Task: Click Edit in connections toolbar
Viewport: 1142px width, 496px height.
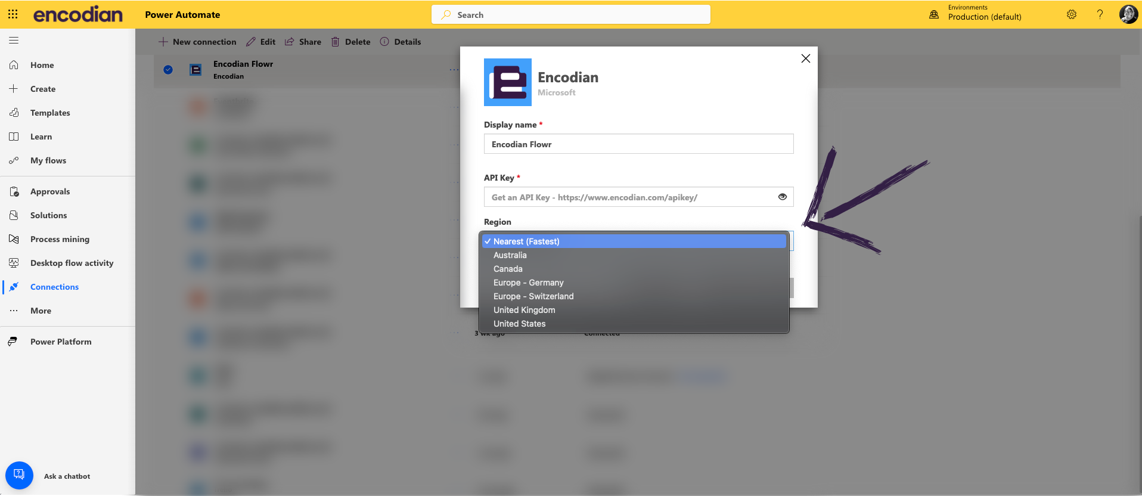Action: tap(261, 42)
